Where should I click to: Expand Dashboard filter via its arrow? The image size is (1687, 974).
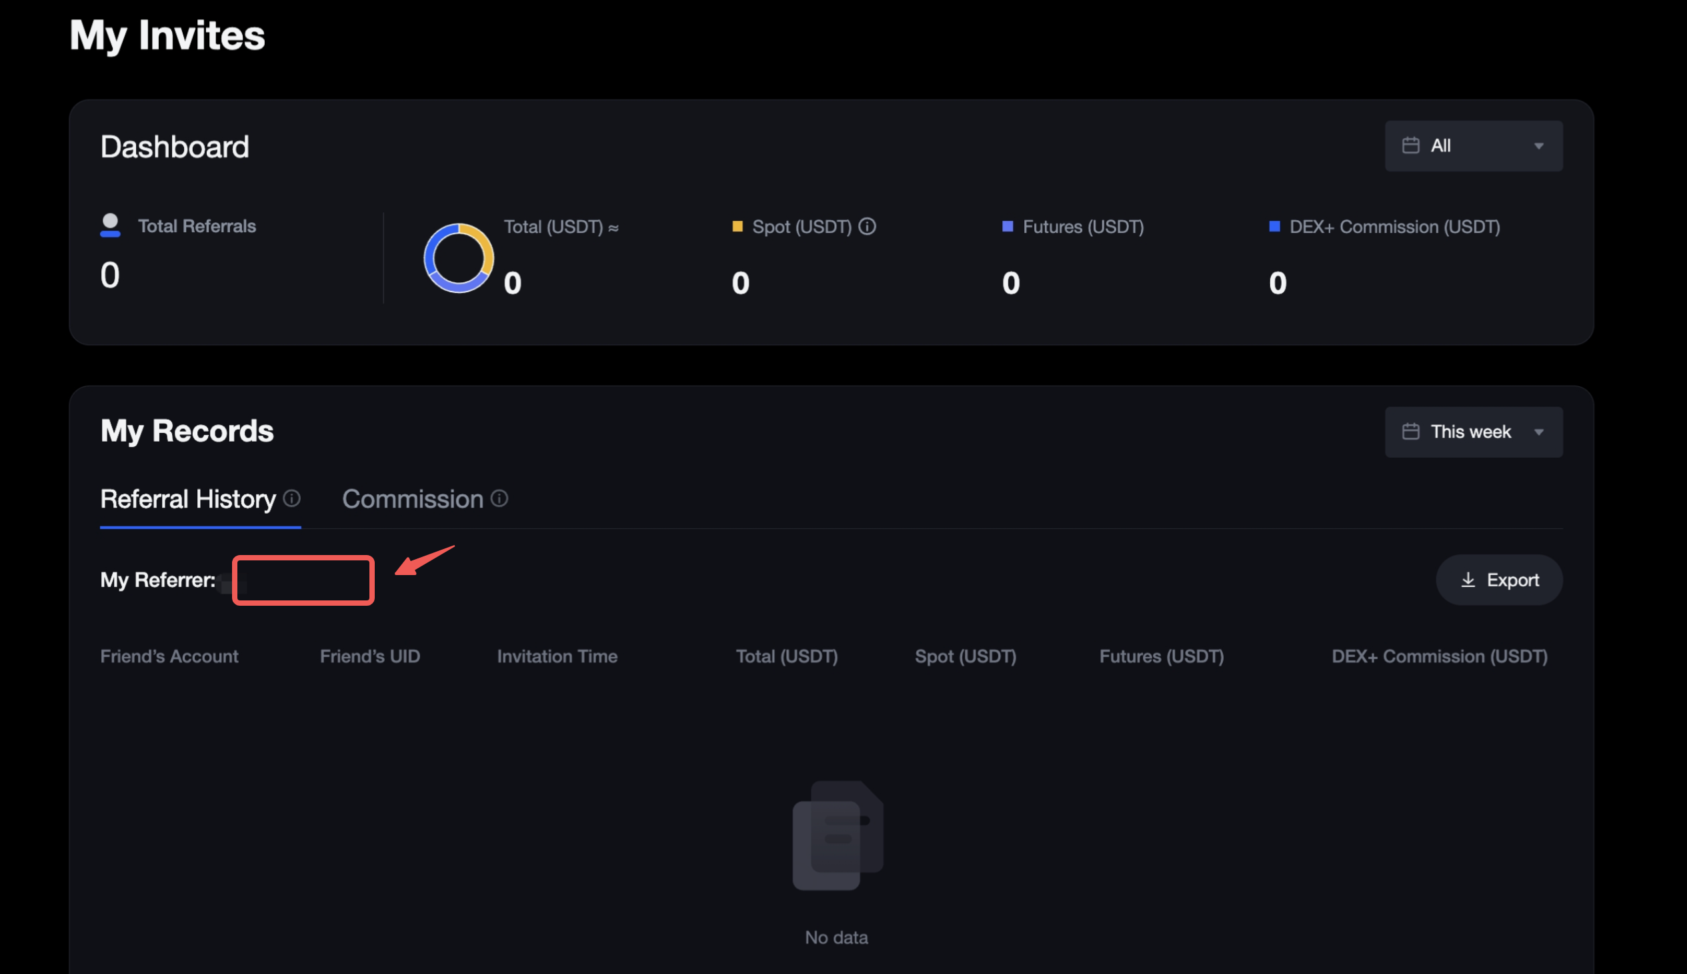(1538, 146)
